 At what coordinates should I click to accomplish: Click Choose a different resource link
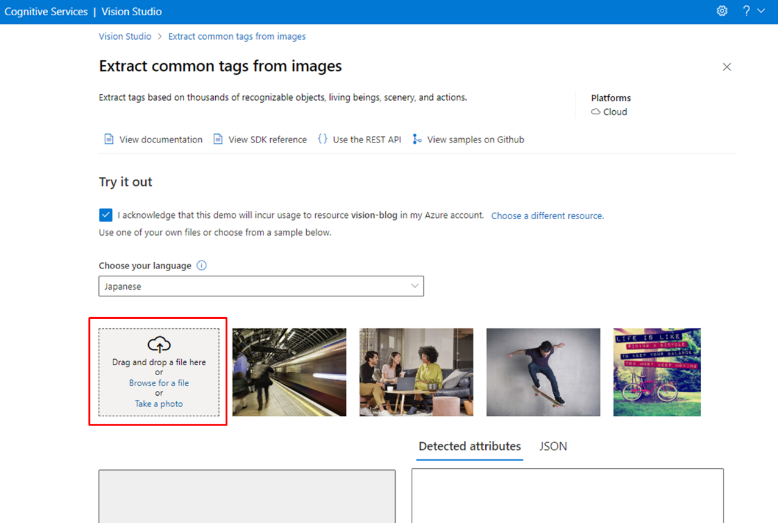tap(548, 216)
